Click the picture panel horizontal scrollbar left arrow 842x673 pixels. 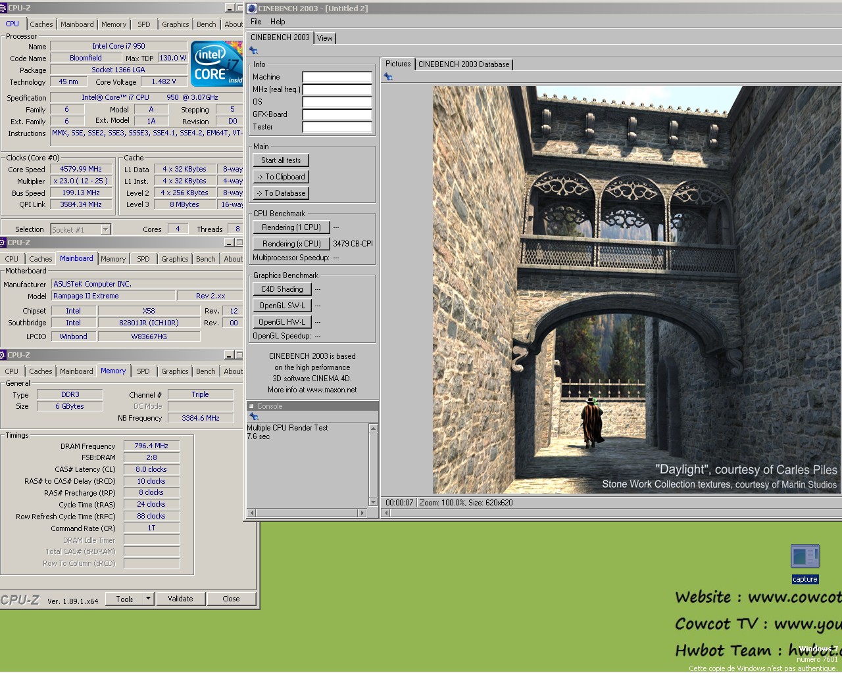point(386,513)
